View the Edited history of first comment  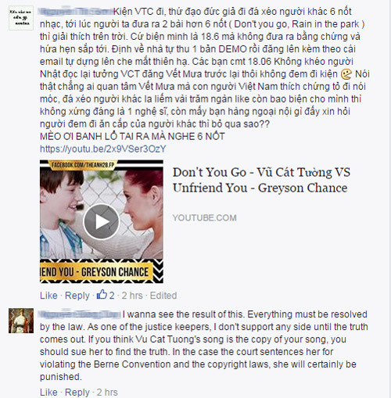point(163,296)
